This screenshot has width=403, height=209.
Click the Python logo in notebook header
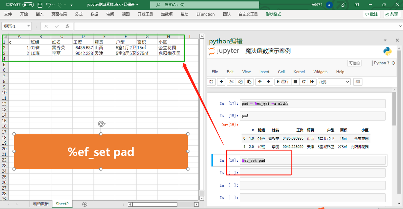[x=388, y=51]
